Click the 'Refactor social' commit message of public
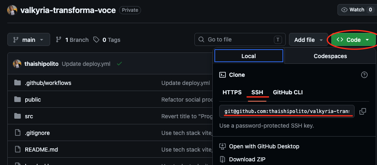The image size is (377, 165). tap(187, 100)
